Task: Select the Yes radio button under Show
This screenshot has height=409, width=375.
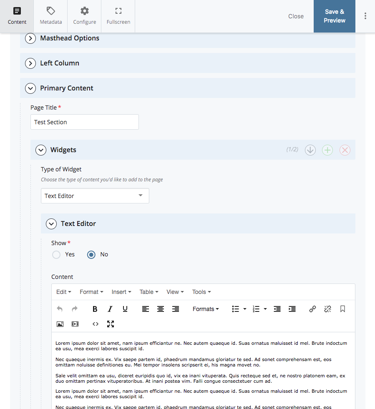Action: point(56,255)
